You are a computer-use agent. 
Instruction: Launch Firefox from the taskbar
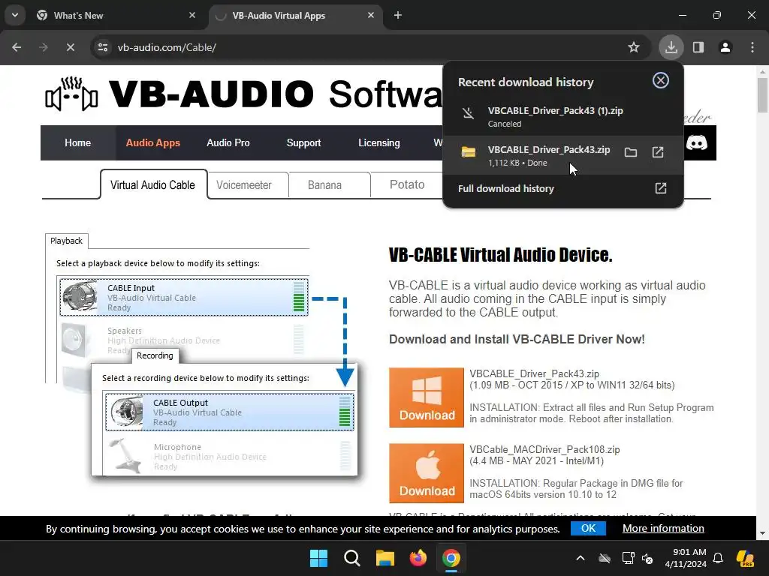418,558
